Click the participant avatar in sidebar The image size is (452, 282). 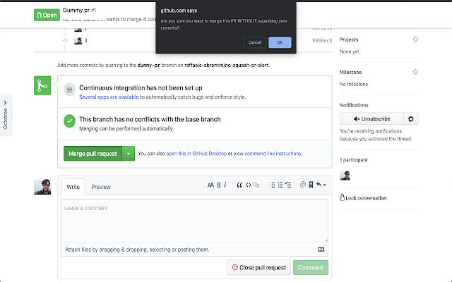[345, 176]
